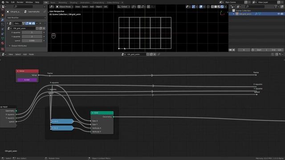Hide GN-grid_anim in viewport via eye icon
This screenshot has height=160, width=285.
tap(279, 14)
